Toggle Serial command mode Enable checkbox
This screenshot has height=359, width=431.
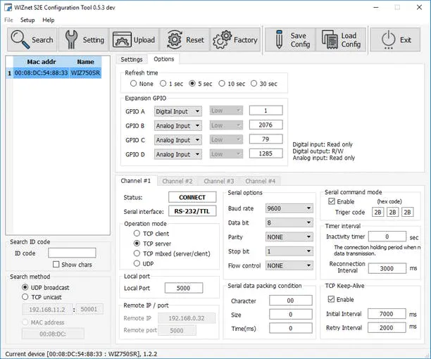click(x=332, y=201)
